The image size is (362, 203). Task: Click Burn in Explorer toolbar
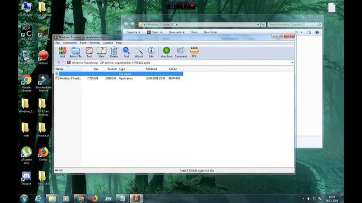point(194,32)
